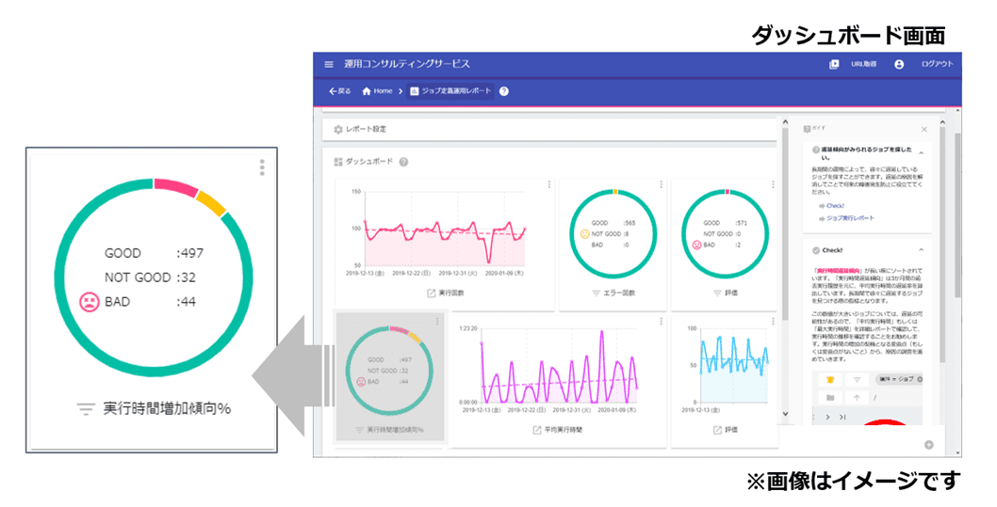This screenshot has width=997, height=507.
Task: Click the 戻る back button
Action: [339, 91]
